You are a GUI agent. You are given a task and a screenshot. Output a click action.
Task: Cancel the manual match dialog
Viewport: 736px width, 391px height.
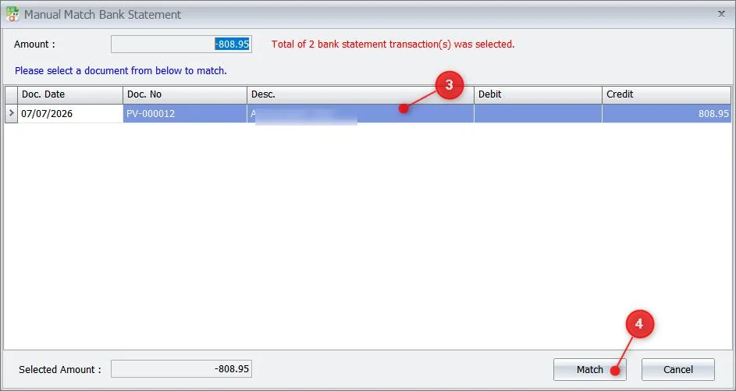point(677,369)
